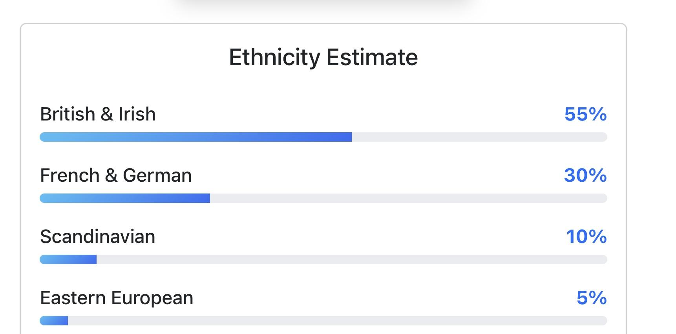Image resolution: width=676 pixels, height=334 pixels.
Task: Select the Eastern European label
Action: (x=117, y=298)
